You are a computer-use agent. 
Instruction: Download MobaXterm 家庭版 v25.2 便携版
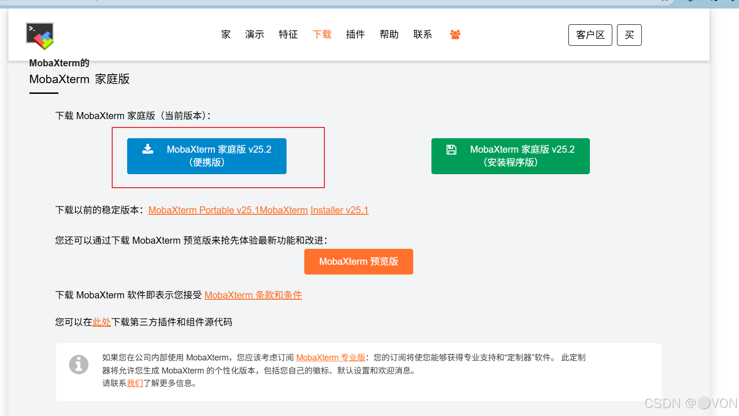pos(207,156)
